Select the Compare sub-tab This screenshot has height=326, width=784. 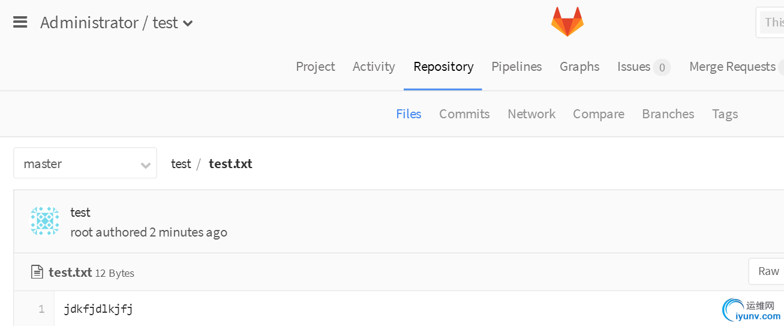599,114
